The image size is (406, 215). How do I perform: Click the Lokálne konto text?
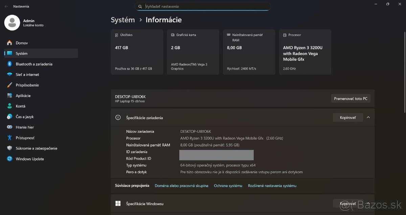[x=33, y=25]
